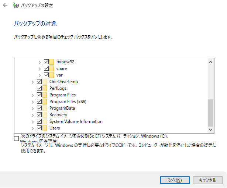Click the Program Files (x86) folder icon

(45, 102)
